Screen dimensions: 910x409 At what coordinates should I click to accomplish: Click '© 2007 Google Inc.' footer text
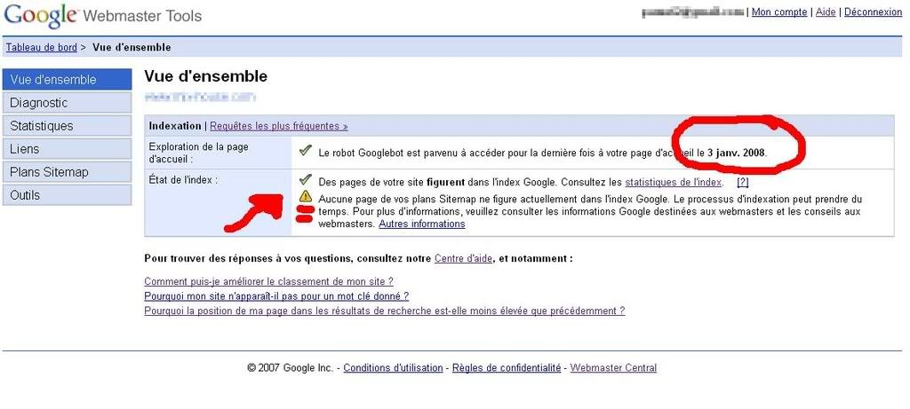[291, 368]
